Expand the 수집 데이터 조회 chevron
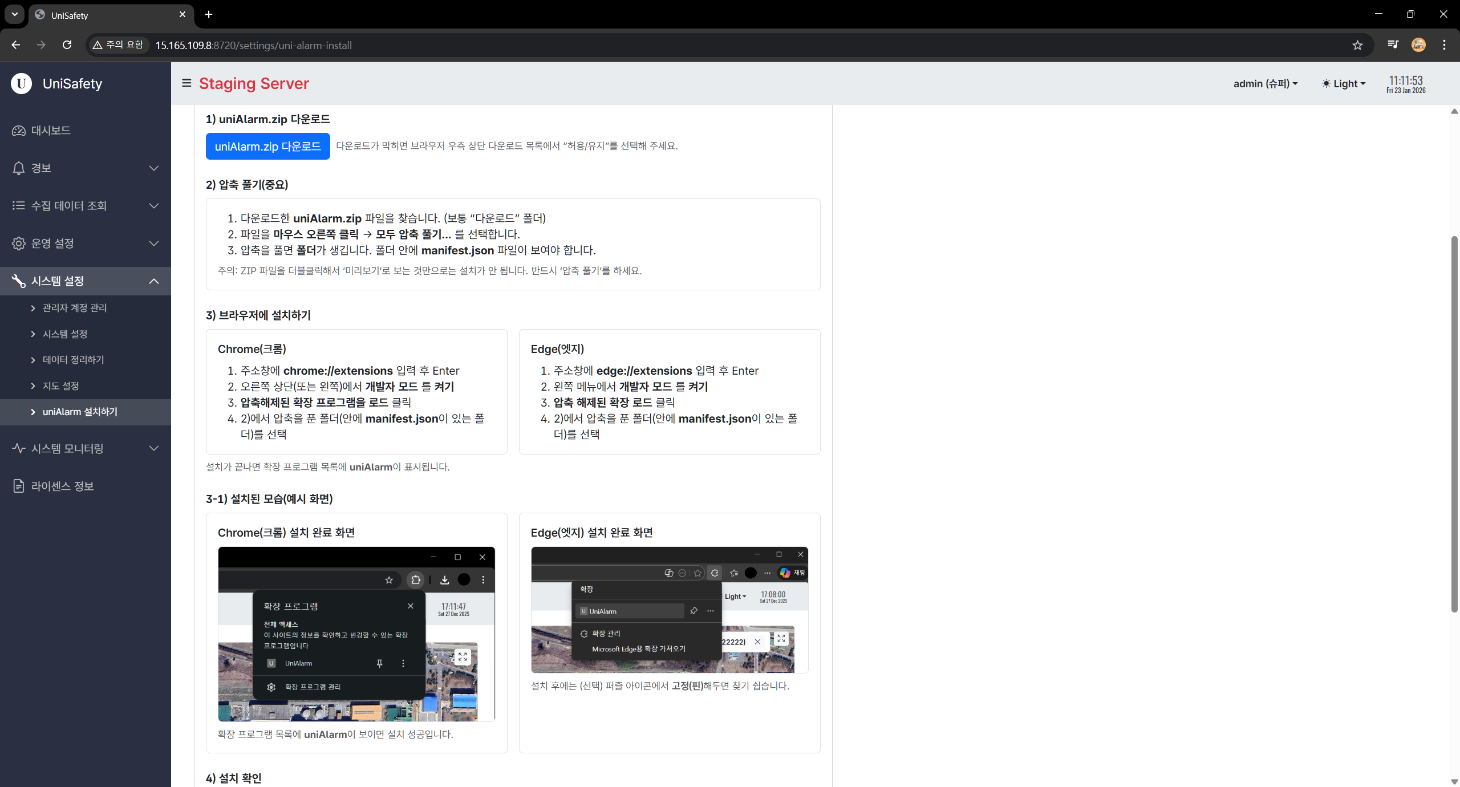 coord(154,206)
